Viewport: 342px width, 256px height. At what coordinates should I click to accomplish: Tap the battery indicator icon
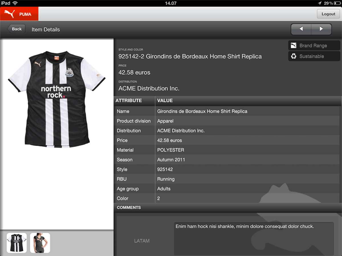337,3
